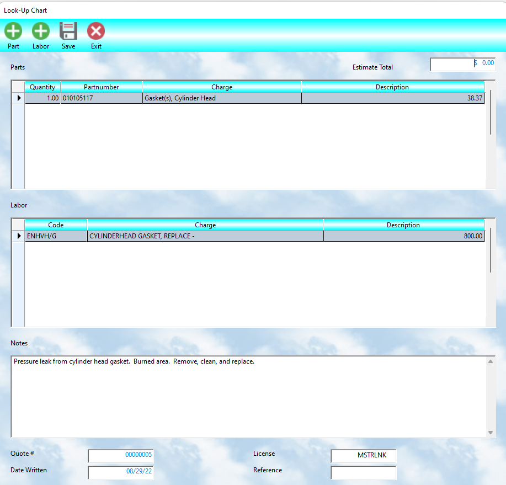Select the parts row marker arrow
This screenshot has width=506, height=485.
19,98
